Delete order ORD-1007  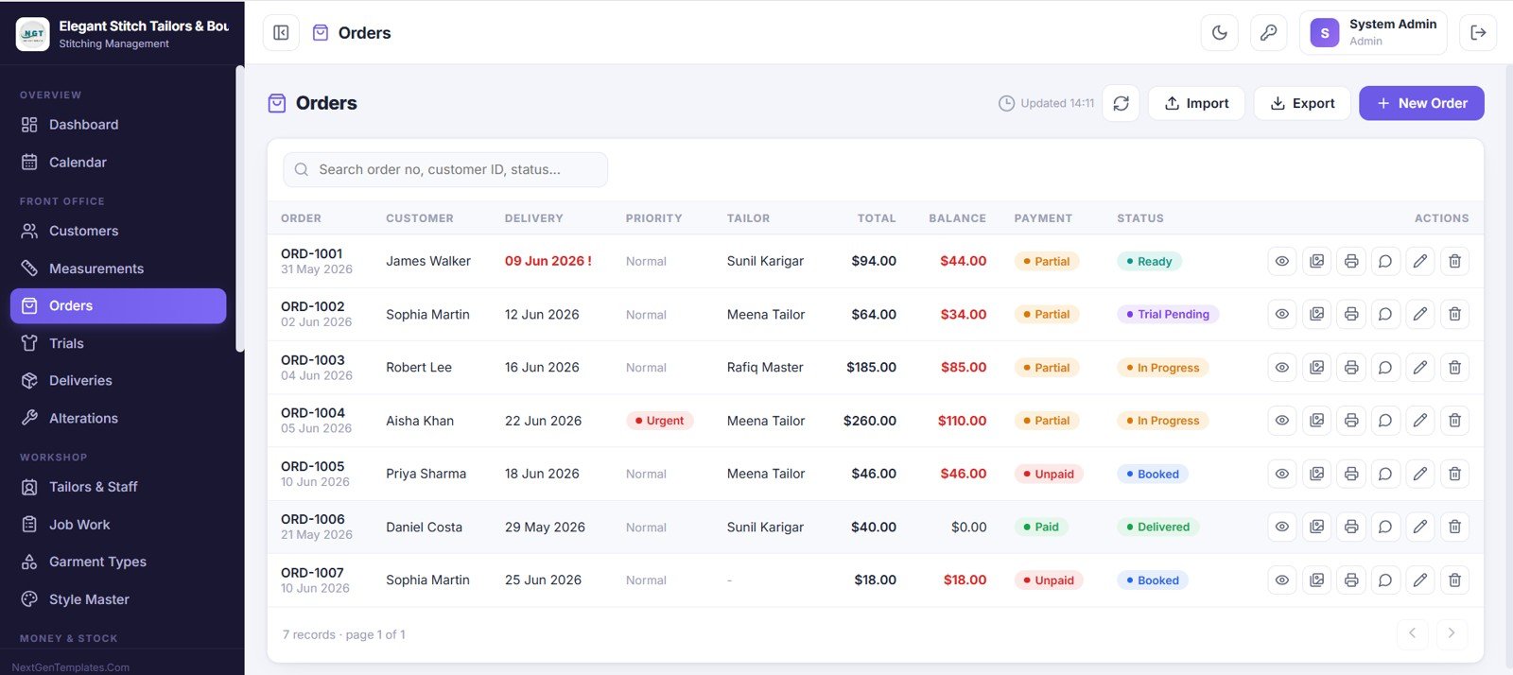point(1455,580)
